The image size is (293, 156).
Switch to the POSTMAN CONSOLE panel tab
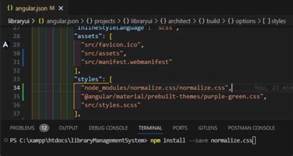251,128
